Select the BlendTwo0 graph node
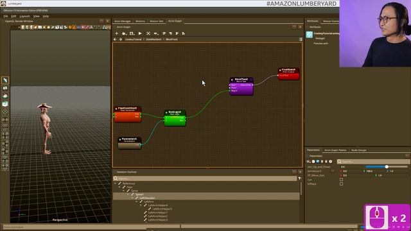 click(241, 87)
